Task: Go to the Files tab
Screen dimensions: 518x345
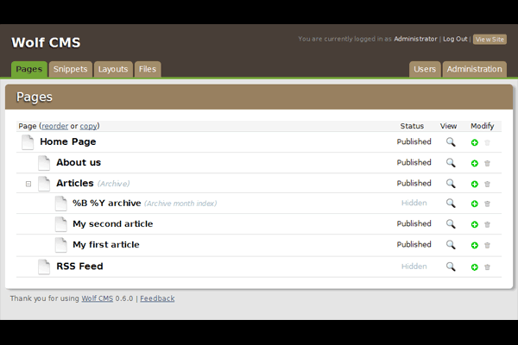Action: click(148, 69)
